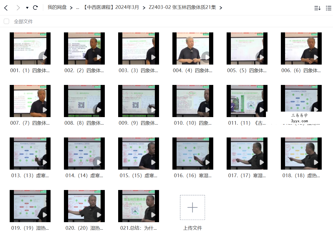Play video 014 via its play icon
Viewport: 333px width, 236px height.
pos(98,162)
